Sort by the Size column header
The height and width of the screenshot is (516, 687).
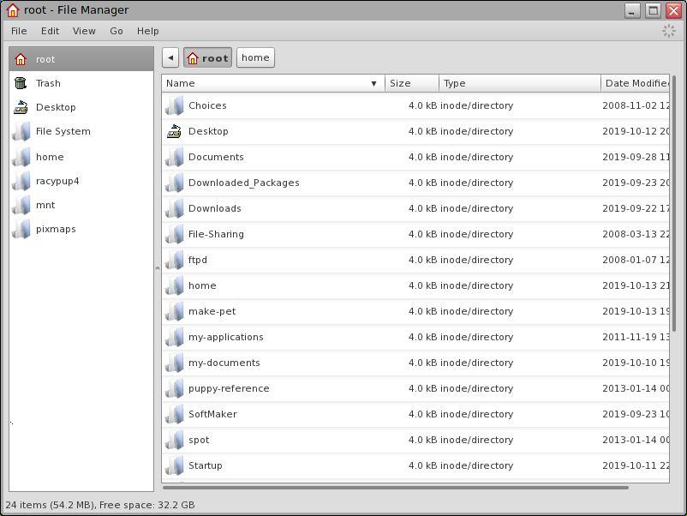(412, 83)
